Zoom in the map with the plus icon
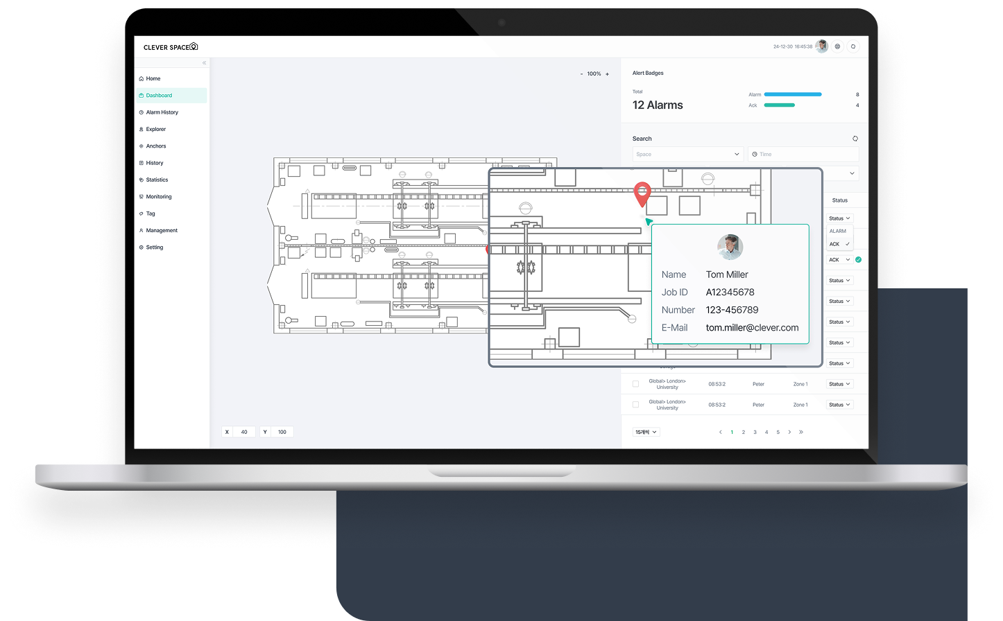Viewport: 1003px width, 621px height. click(x=608, y=74)
